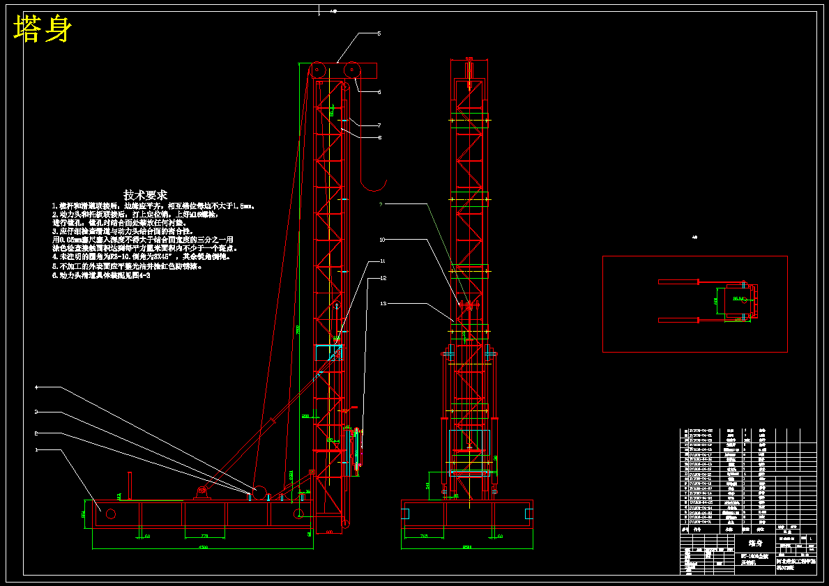Click the vertical post on base left
Viewport: 829px width, 586px height.
tap(129, 485)
